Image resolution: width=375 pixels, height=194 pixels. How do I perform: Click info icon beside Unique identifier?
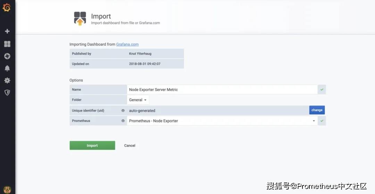pyautogui.click(x=123, y=111)
